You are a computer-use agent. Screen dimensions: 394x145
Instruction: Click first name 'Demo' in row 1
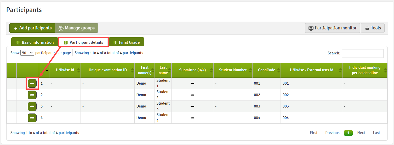[x=141, y=83]
